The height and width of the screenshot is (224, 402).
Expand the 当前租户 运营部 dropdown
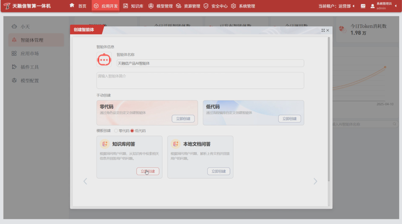[353, 6]
